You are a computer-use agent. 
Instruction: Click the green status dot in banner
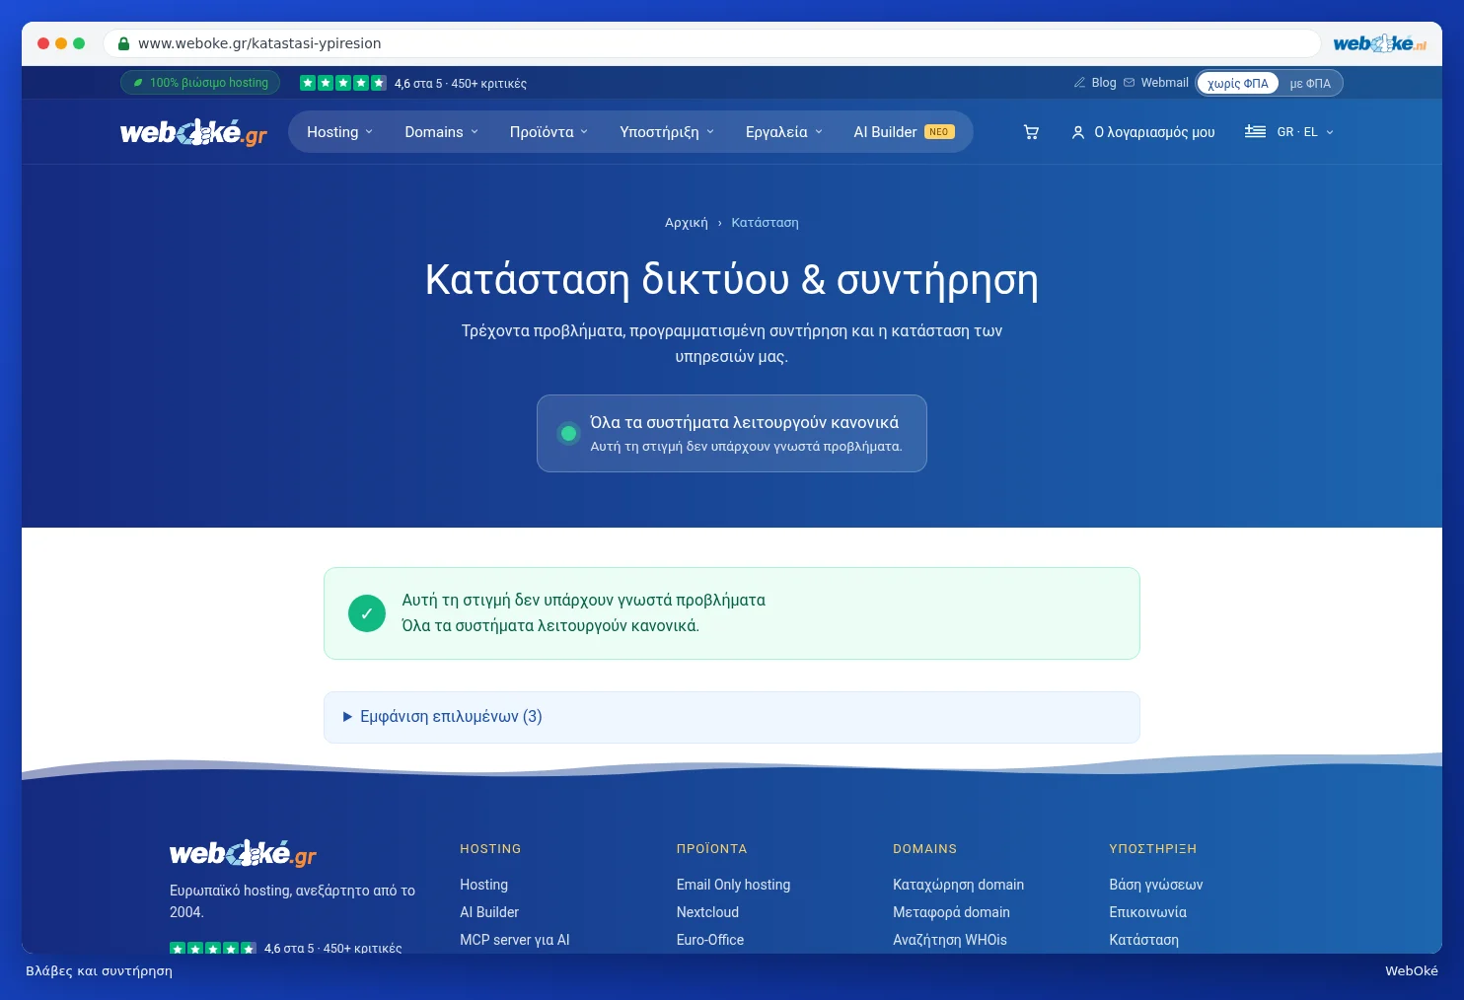click(x=568, y=433)
